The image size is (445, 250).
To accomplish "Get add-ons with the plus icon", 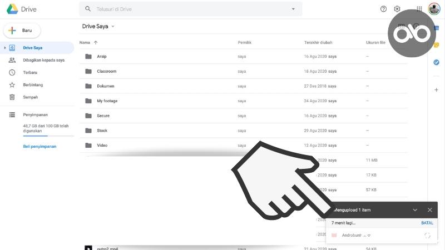I will click(x=436, y=90).
